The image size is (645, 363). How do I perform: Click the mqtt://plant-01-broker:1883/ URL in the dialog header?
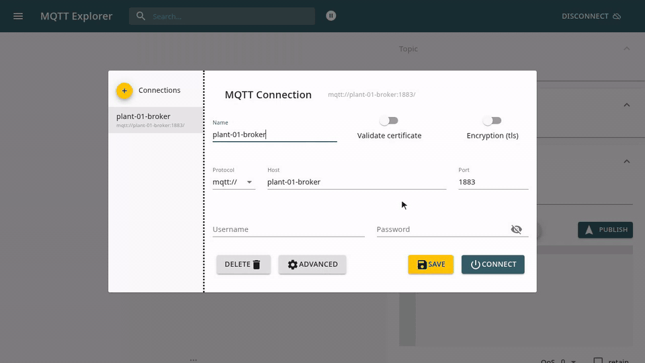coord(372,95)
